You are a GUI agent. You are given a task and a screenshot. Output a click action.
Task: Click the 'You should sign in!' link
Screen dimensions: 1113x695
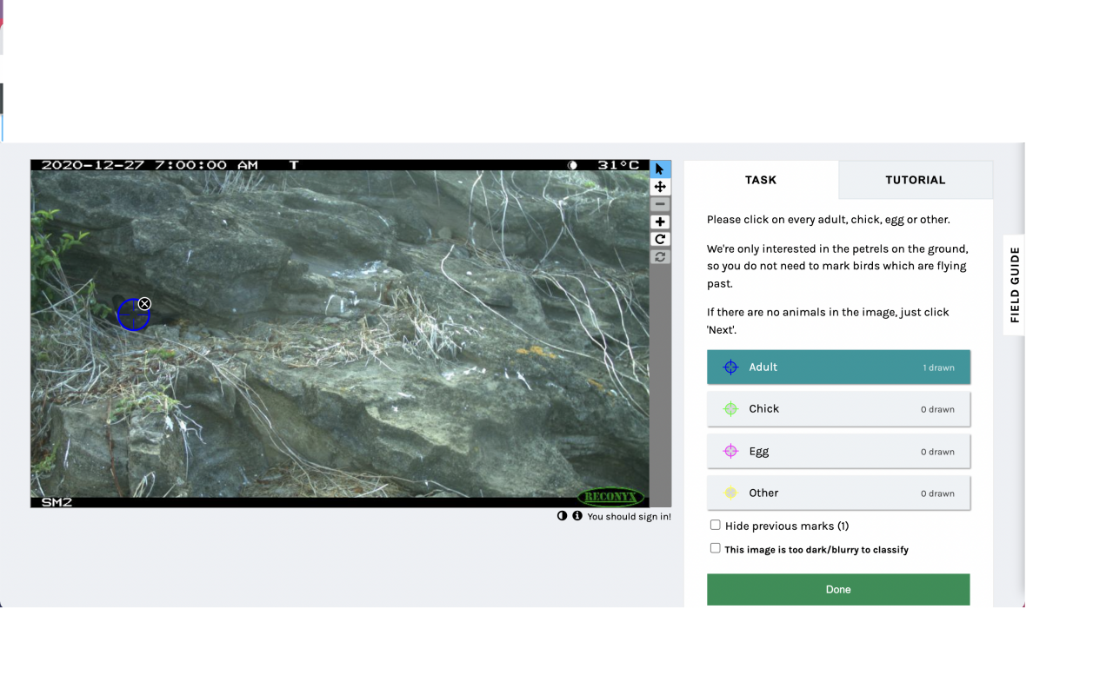click(x=629, y=517)
